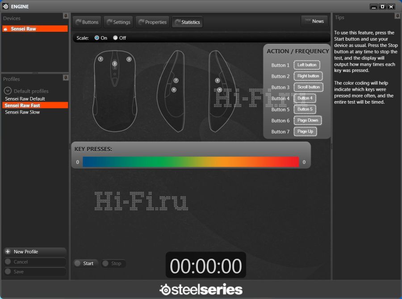This screenshot has width=402, height=299.
Task: Select the Sensei Raw Slow profile
Action: (x=22, y=112)
